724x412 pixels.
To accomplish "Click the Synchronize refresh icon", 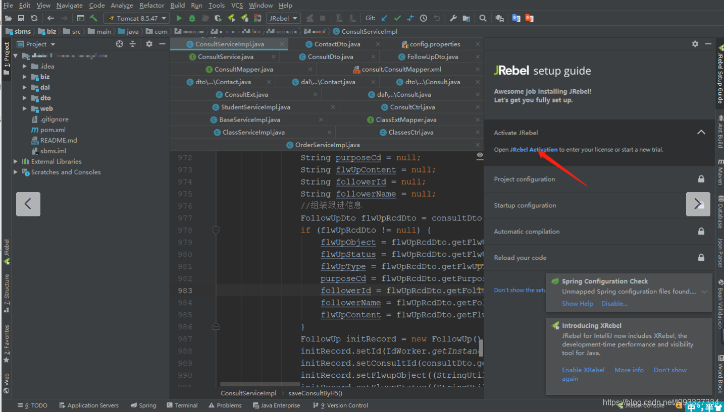I will pyautogui.click(x=34, y=18).
